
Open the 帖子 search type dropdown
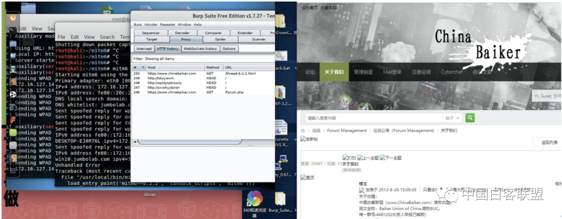453,118
